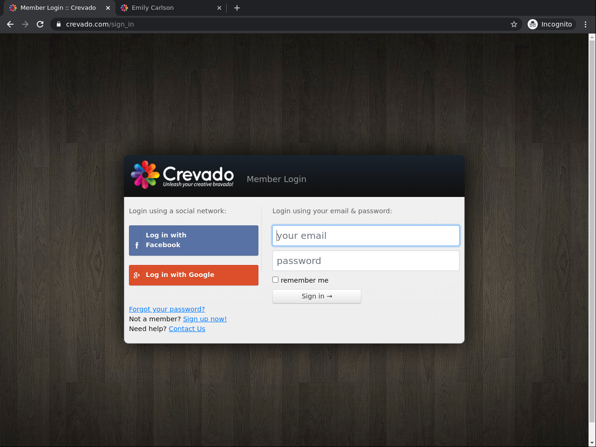Viewport: 596px width, 447px height.
Task: Close the Member Login :: Crevado tab
Action: tap(108, 8)
